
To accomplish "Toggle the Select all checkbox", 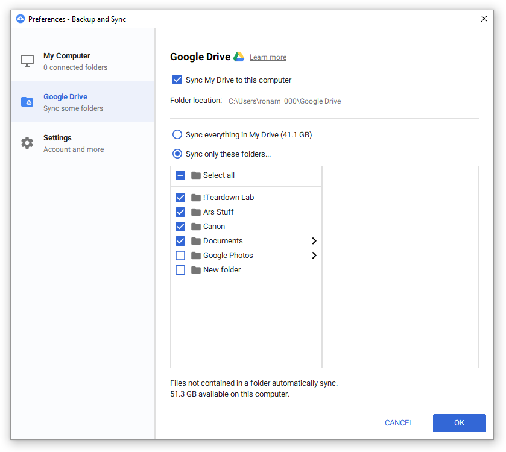I will (x=180, y=175).
